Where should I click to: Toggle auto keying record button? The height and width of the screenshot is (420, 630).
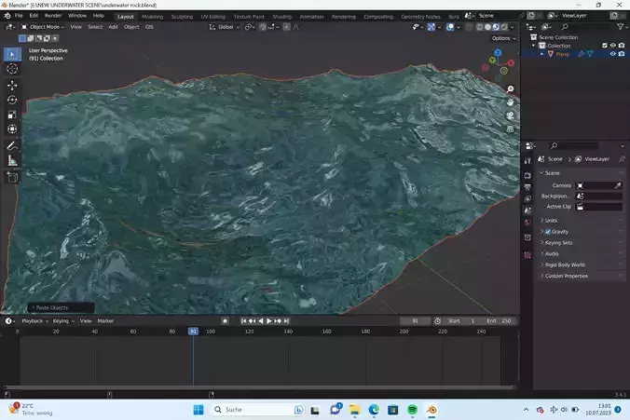tap(225, 321)
